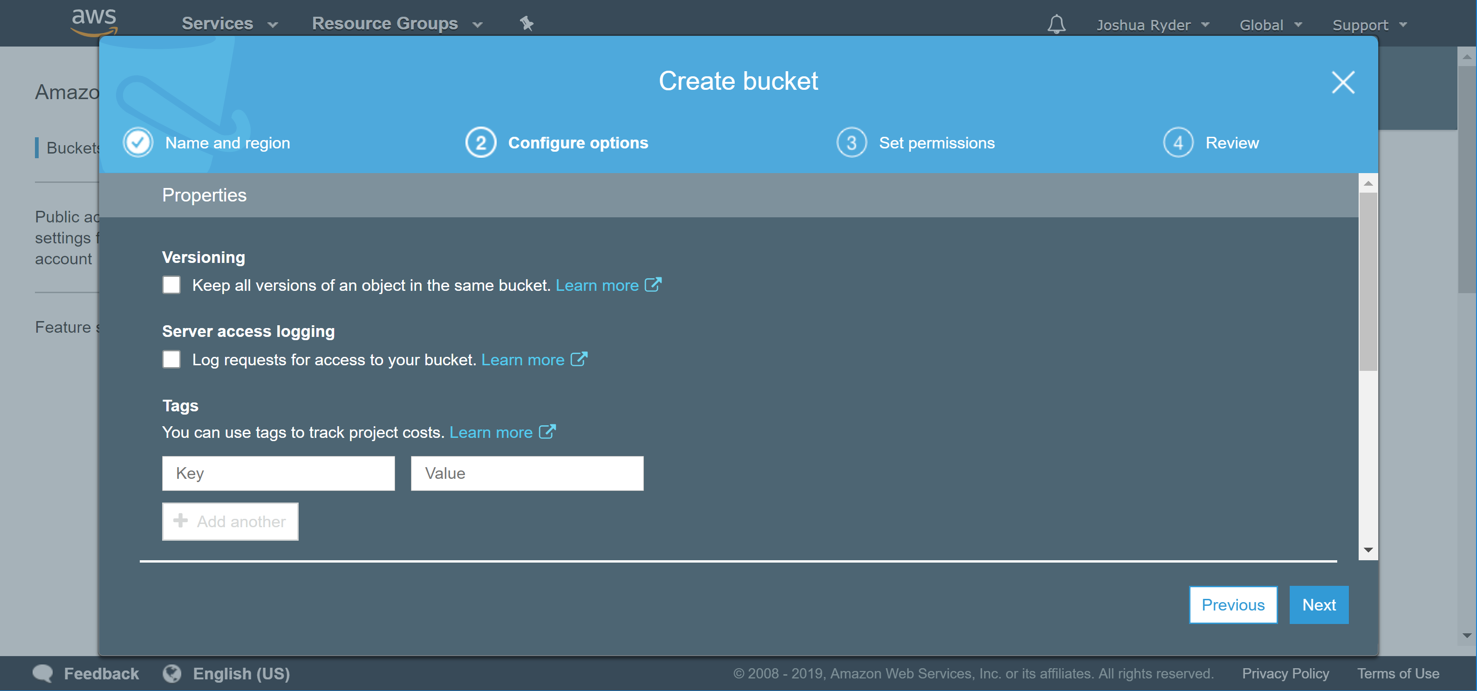
Task: Go to Name and region step
Action: (227, 142)
